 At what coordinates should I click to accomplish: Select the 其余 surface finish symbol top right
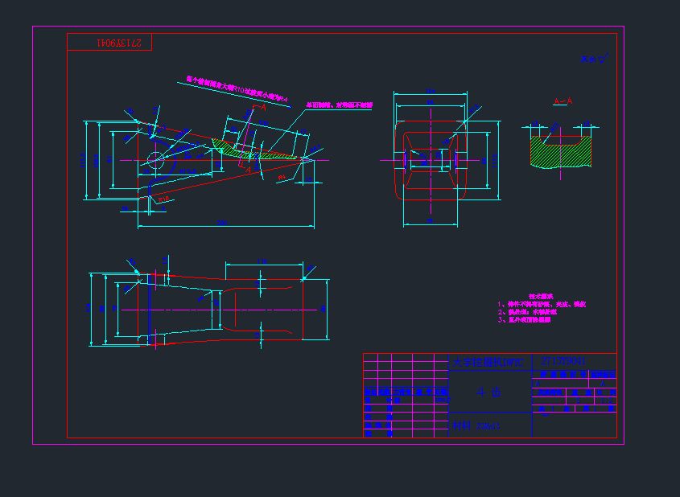pyautogui.click(x=594, y=59)
